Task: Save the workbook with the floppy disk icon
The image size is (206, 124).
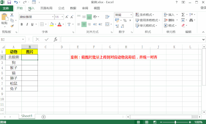Action: 9,2
